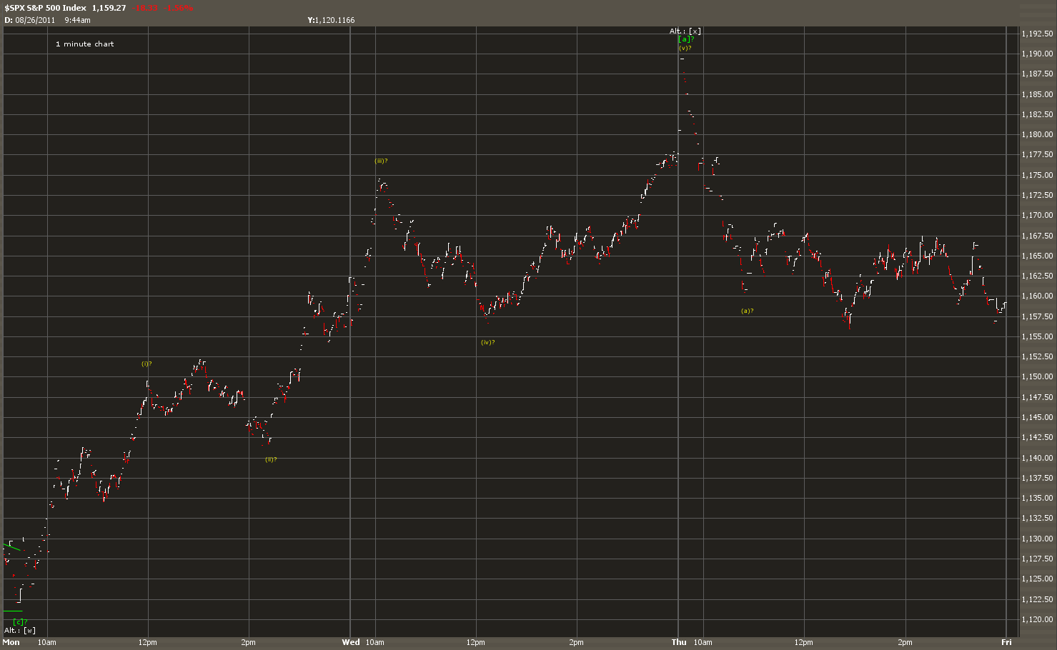1057x650 pixels.
Task: Click the 2pm label just before Wed
Action: (249, 642)
